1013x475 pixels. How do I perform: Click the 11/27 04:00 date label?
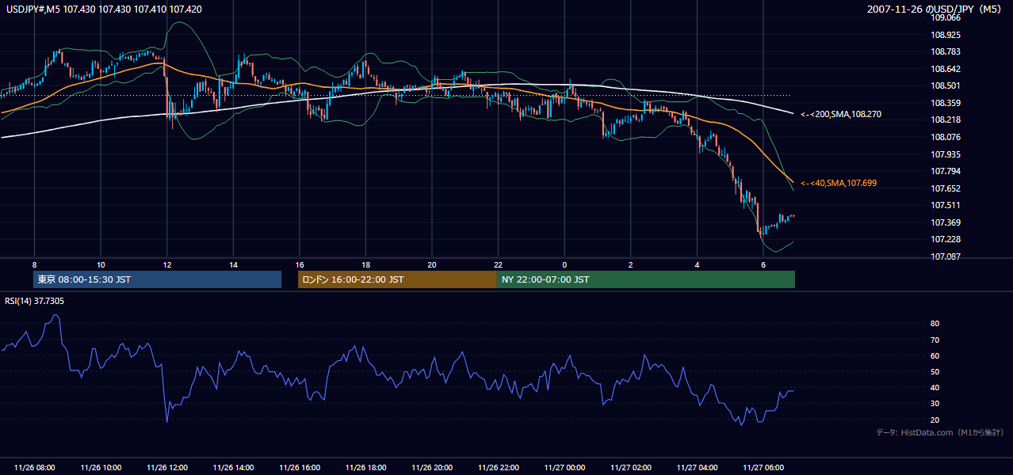pos(697,468)
